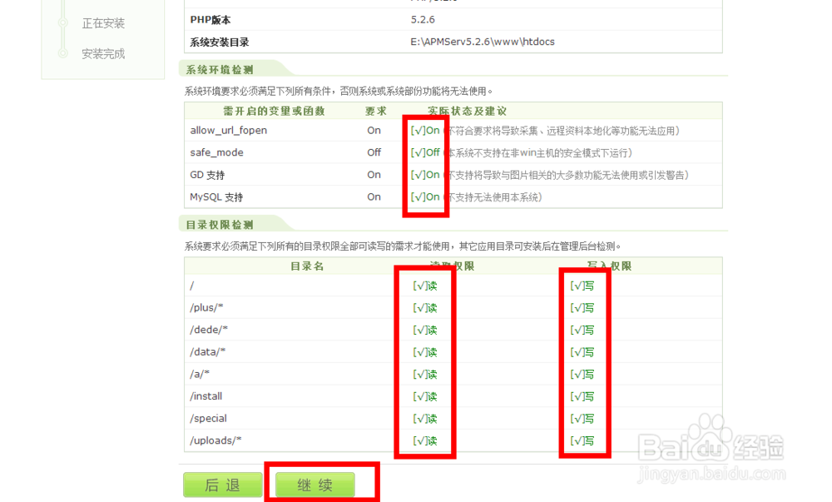
Task: Toggle read permission for the root / directory
Action: pyautogui.click(x=423, y=285)
